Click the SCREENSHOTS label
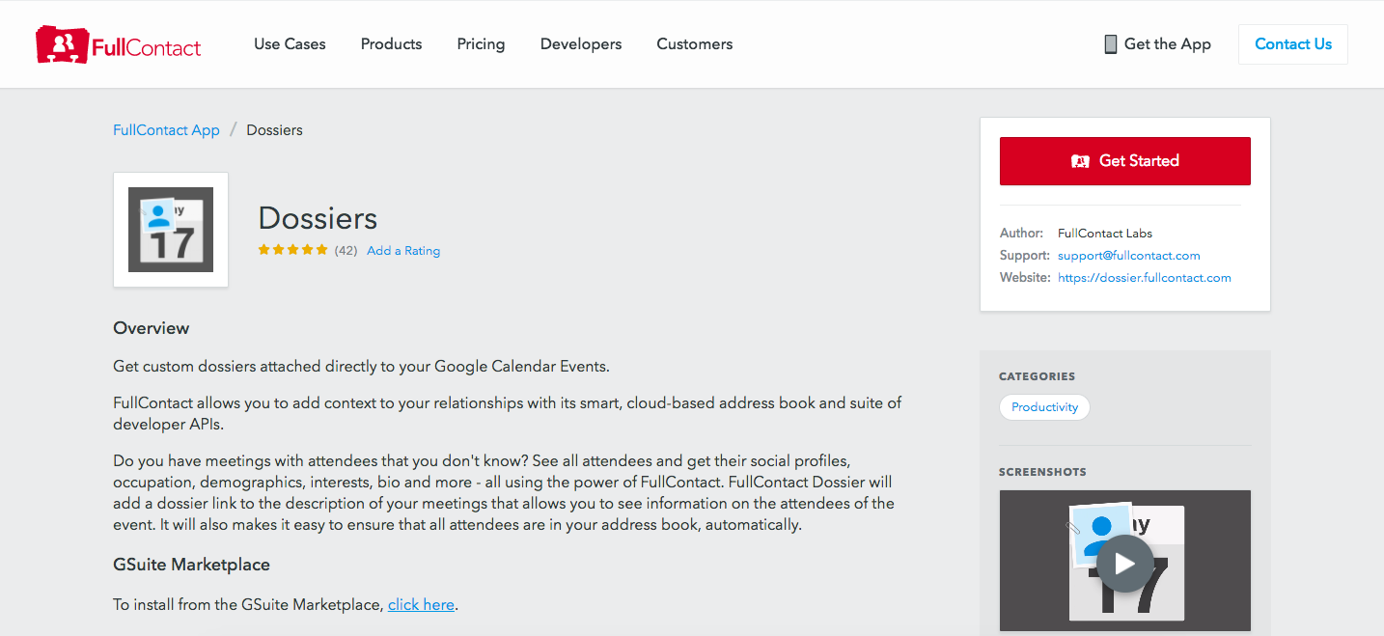The image size is (1384, 636). coord(1042,472)
